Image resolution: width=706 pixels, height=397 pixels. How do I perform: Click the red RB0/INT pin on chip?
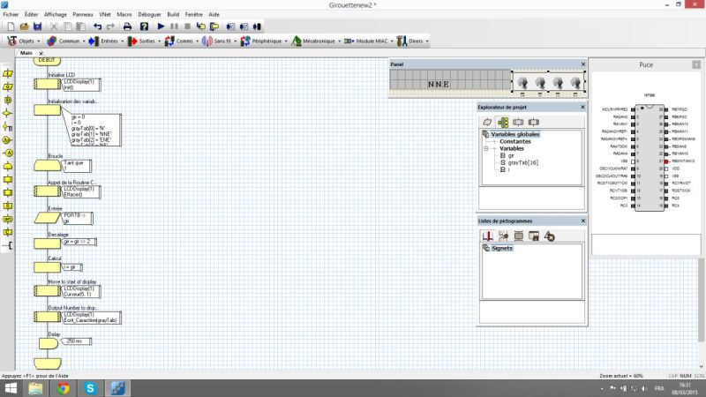(666, 161)
